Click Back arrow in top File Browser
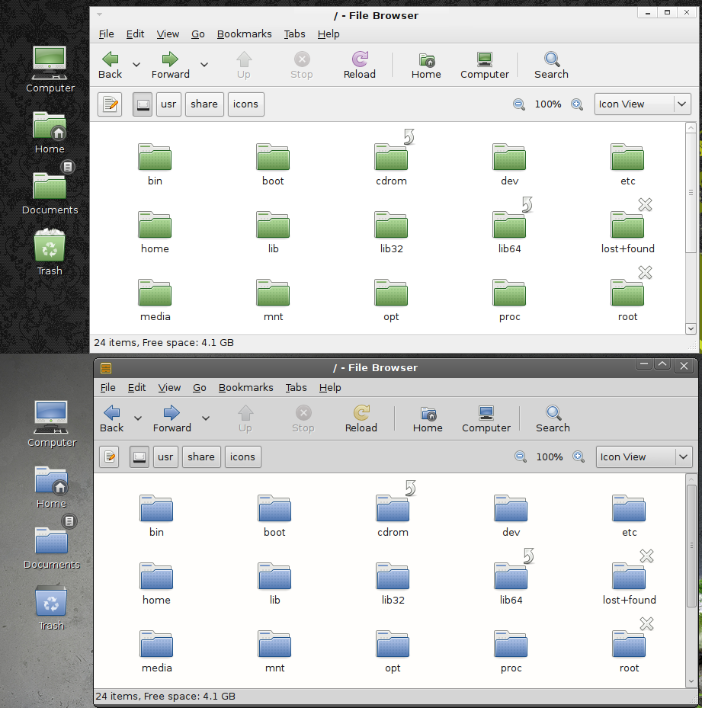The height and width of the screenshot is (708, 702). [x=111, y=59]
